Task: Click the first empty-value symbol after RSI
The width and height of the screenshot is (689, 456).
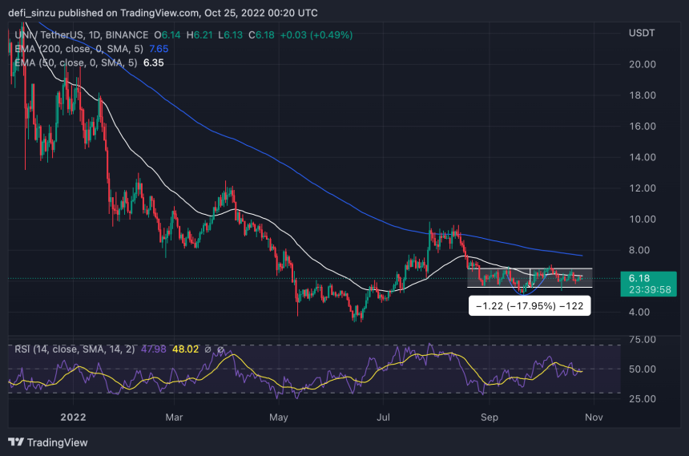Action: point(208,349)
